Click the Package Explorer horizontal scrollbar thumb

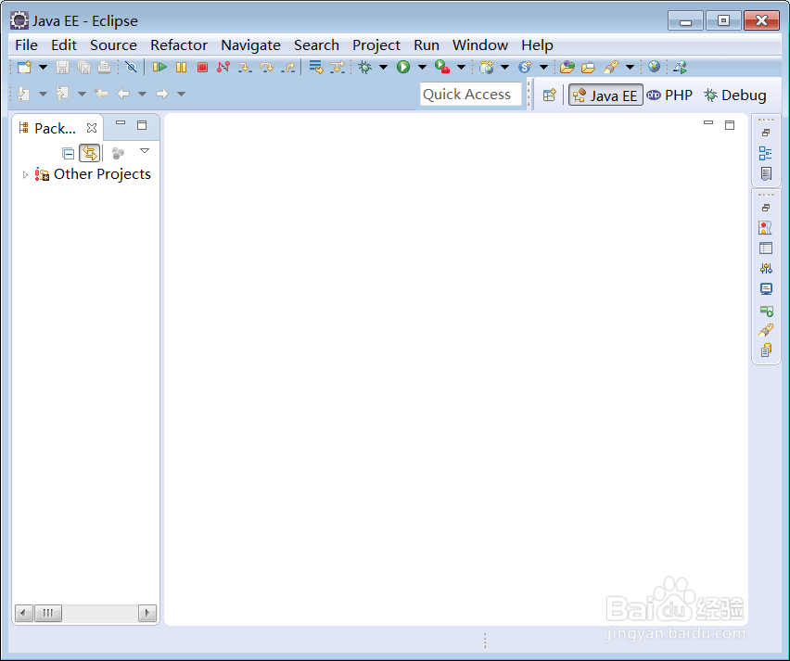pyautogui.click(x=48, y=613)
